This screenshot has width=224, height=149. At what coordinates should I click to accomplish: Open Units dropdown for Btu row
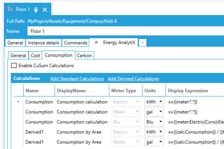point(160,122)
